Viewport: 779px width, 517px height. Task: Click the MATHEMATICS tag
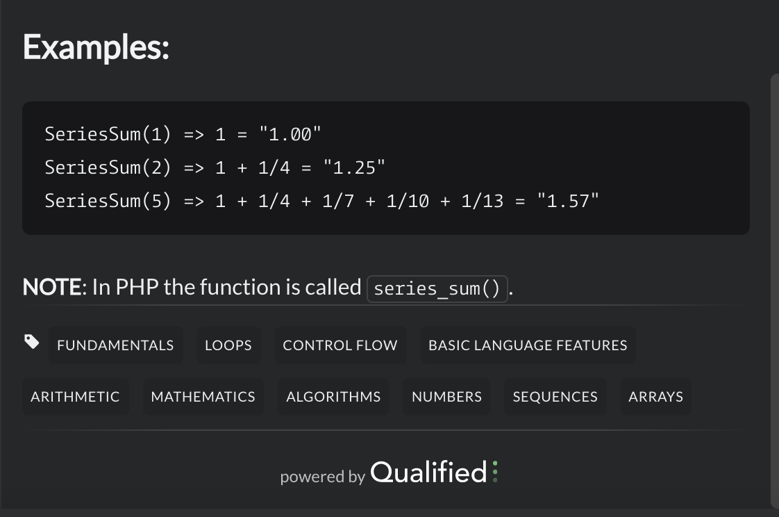point(203,396)
